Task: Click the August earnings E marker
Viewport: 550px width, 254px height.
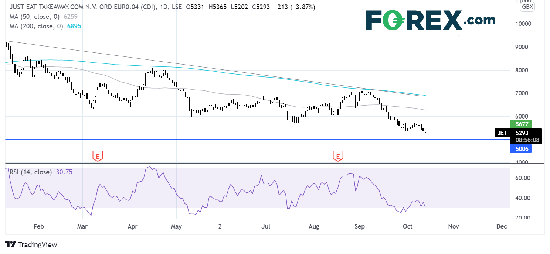Action: point(337,156)
